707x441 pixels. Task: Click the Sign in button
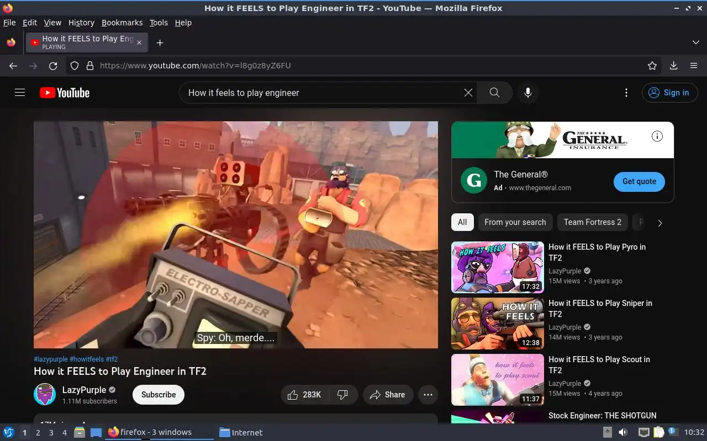pyautogui.click(x=669, y=93)
